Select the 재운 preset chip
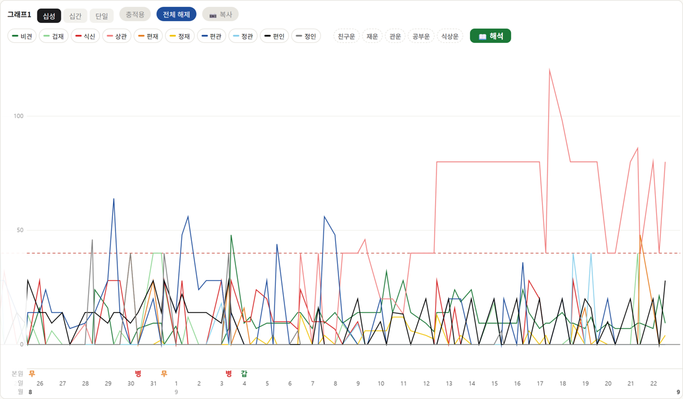Screen dimensions: 683x399 click(372, 36)
